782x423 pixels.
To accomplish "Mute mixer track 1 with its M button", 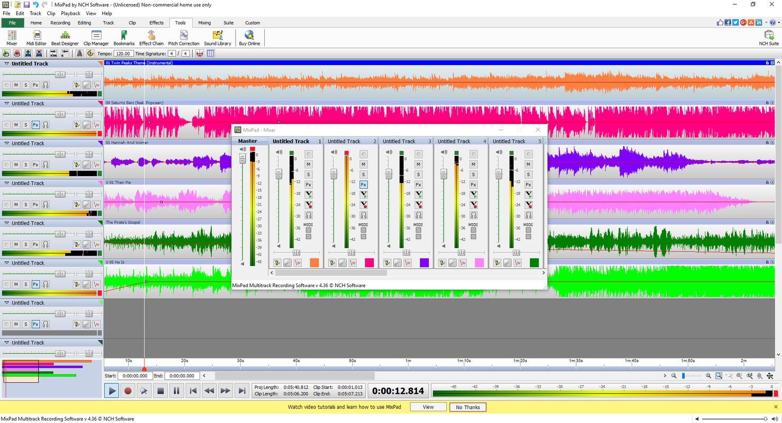I will tap(309, 164).
